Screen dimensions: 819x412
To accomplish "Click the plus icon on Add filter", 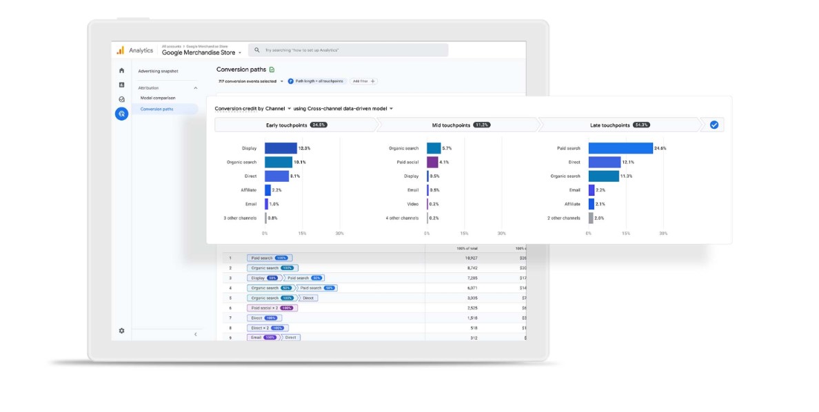I will pos(373,81).
